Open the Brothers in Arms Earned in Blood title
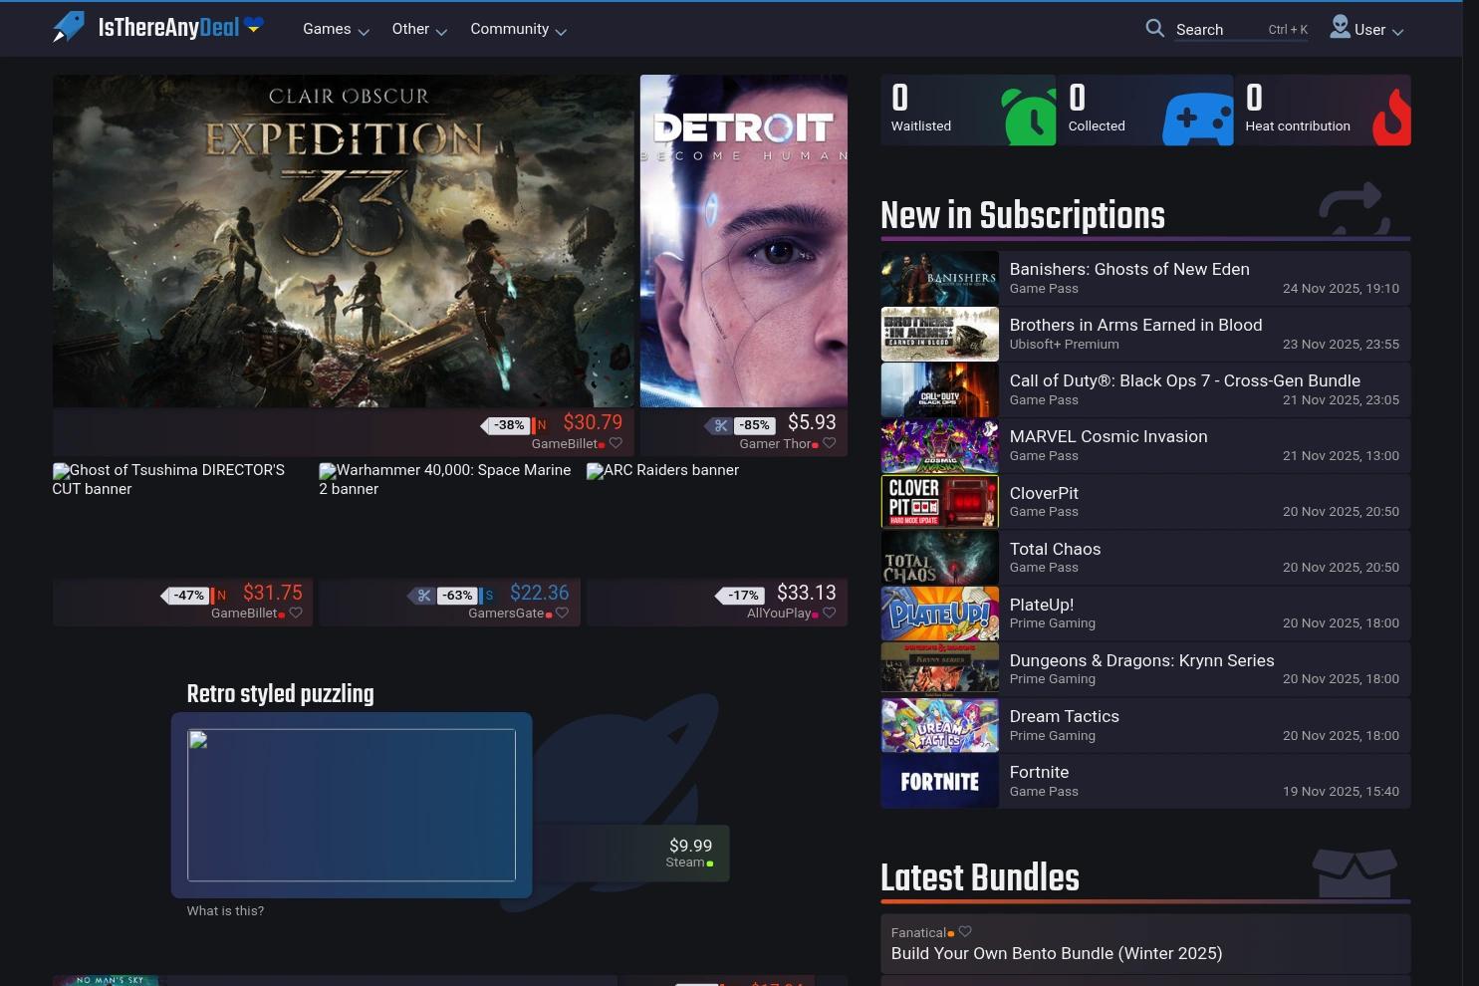Screen dimensions: 1479x986 tap(1135, 325)
